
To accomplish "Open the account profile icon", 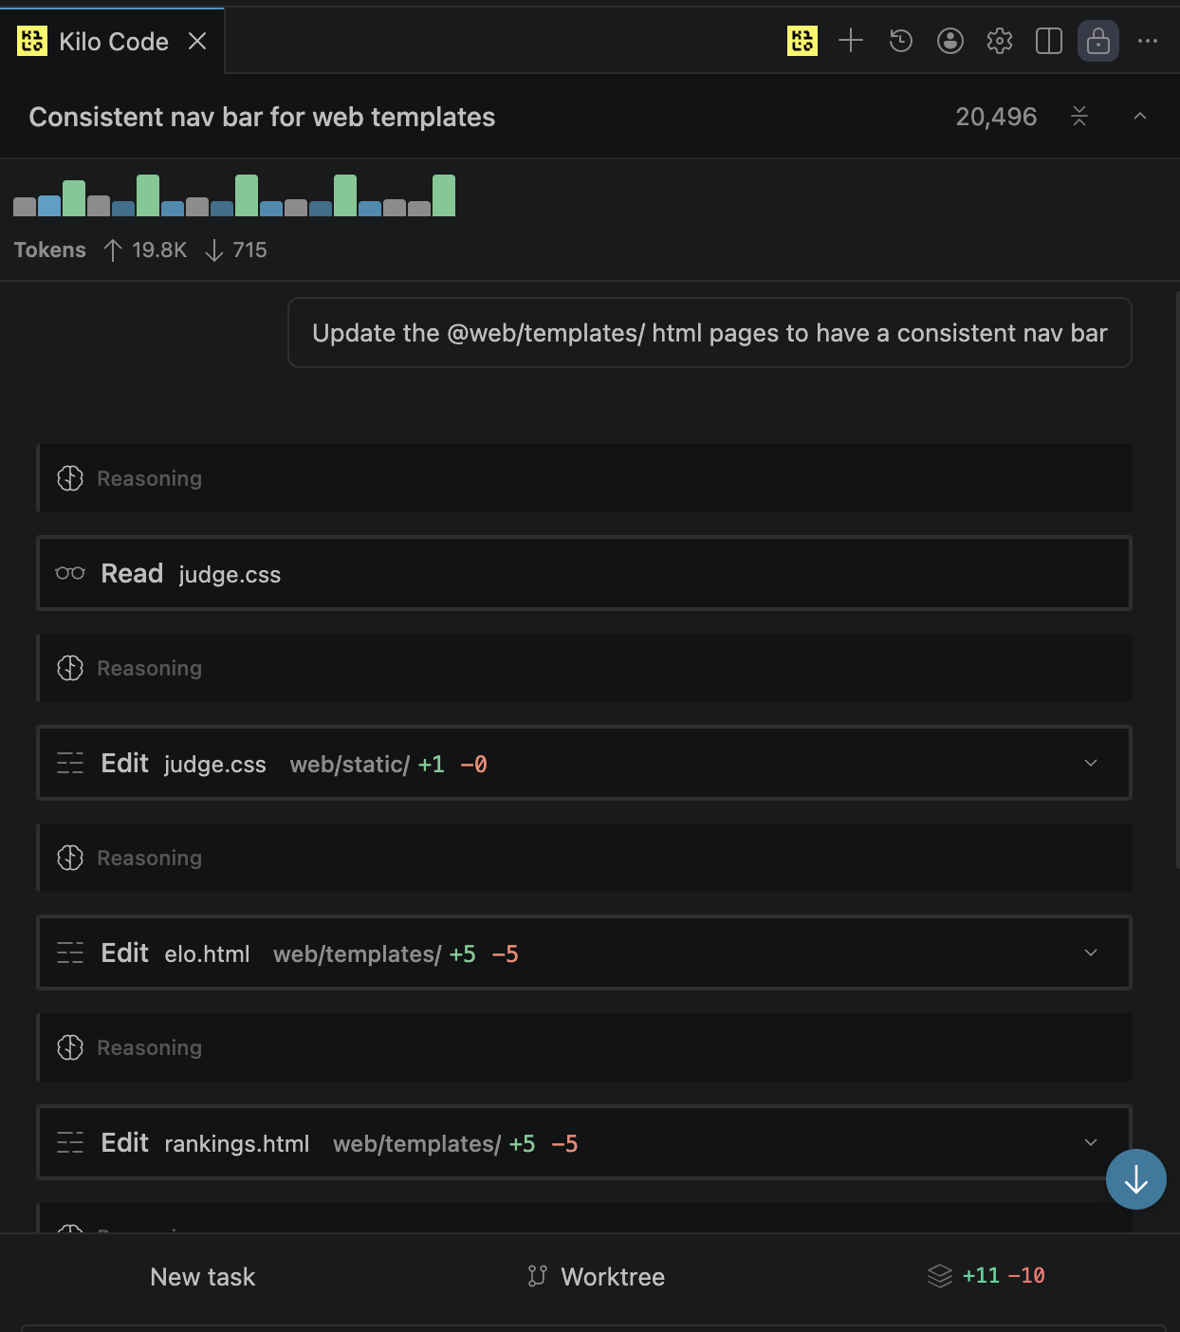I will (950, 41).
